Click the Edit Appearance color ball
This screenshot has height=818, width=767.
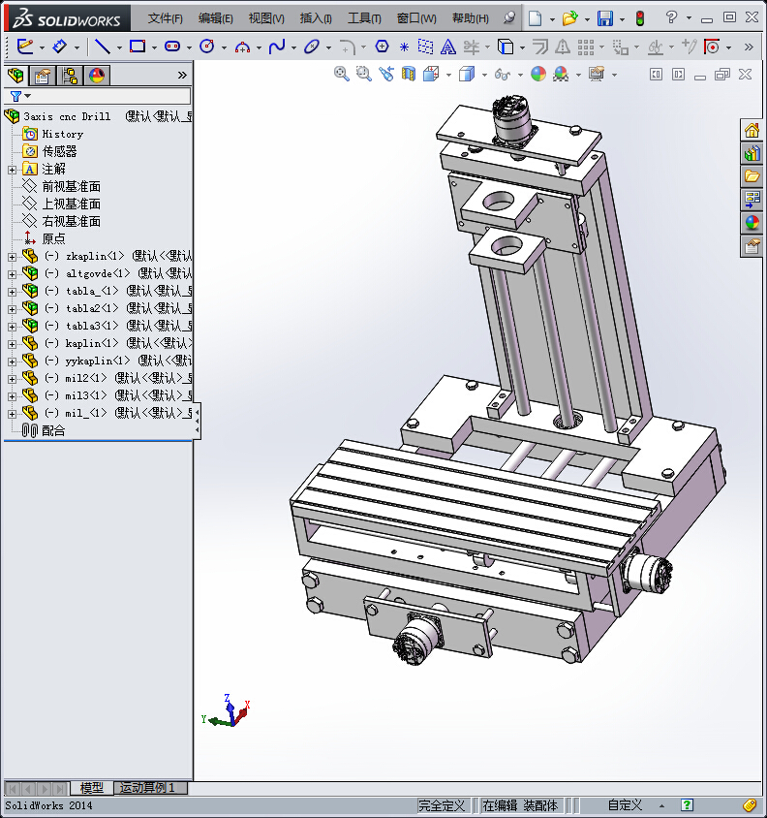tap(538, 74)
